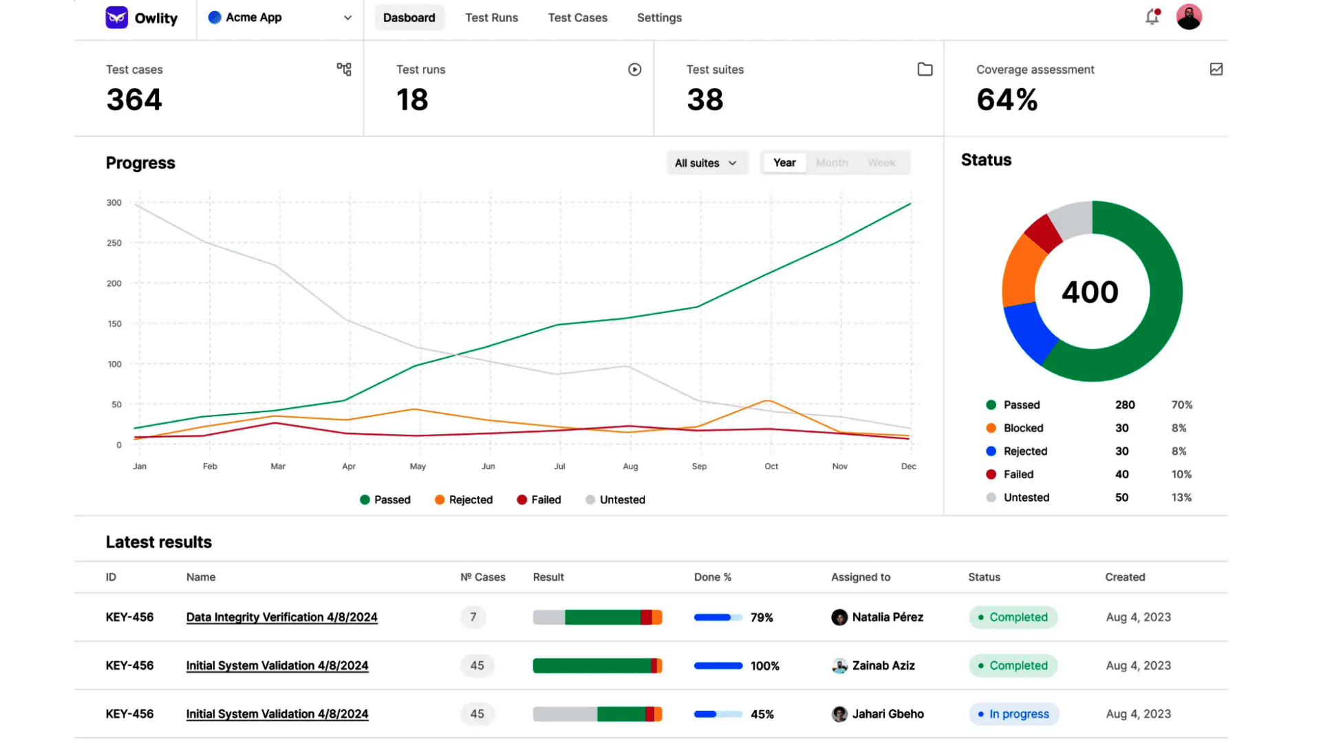Image resolution: width=1321 pixels, height=743 pixels.
Task: Expand the All suites filter dropdown
Action: coord(706,163)
